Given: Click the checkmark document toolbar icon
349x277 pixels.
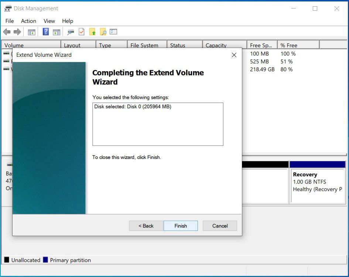Looking at the screenshot, I should (x=82, y=32).
